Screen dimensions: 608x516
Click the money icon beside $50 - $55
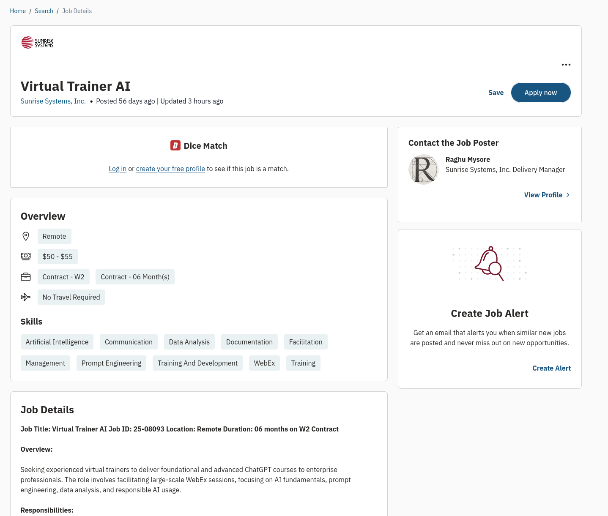pos(26,257)
